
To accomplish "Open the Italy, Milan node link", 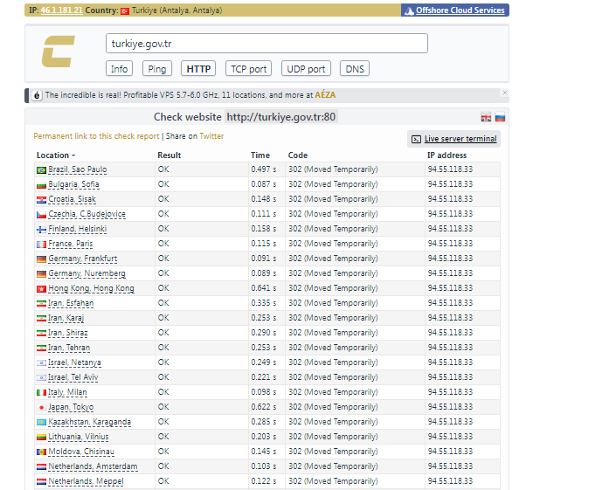I will coord(67,392).
